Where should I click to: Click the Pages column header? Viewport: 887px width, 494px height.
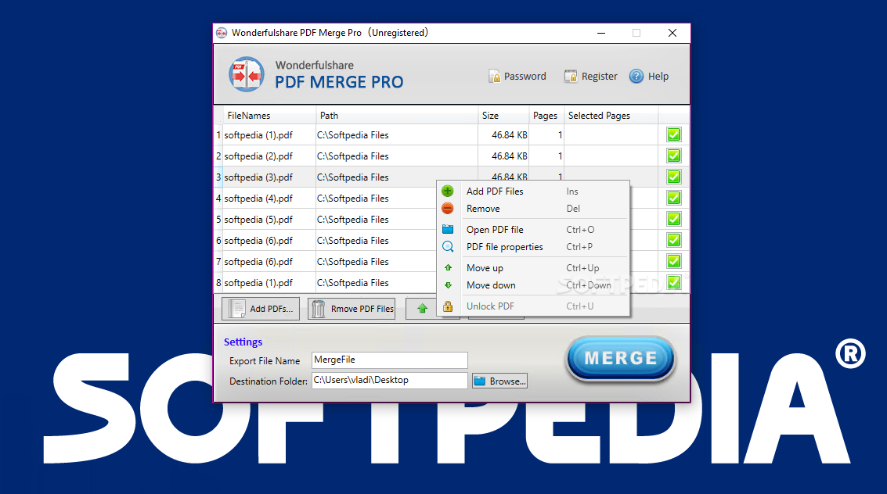pyautogui.click(x=546, y=115)
